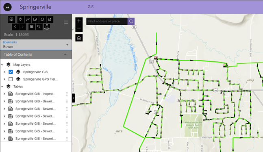Viewport: 263px width, 152px height.
Task: Collapse the Tables group
Action: pyautogui.click(x=2, y=87)
